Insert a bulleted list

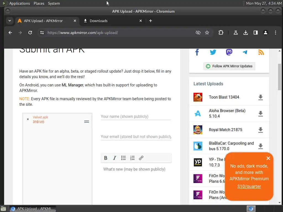click(124, 158)
